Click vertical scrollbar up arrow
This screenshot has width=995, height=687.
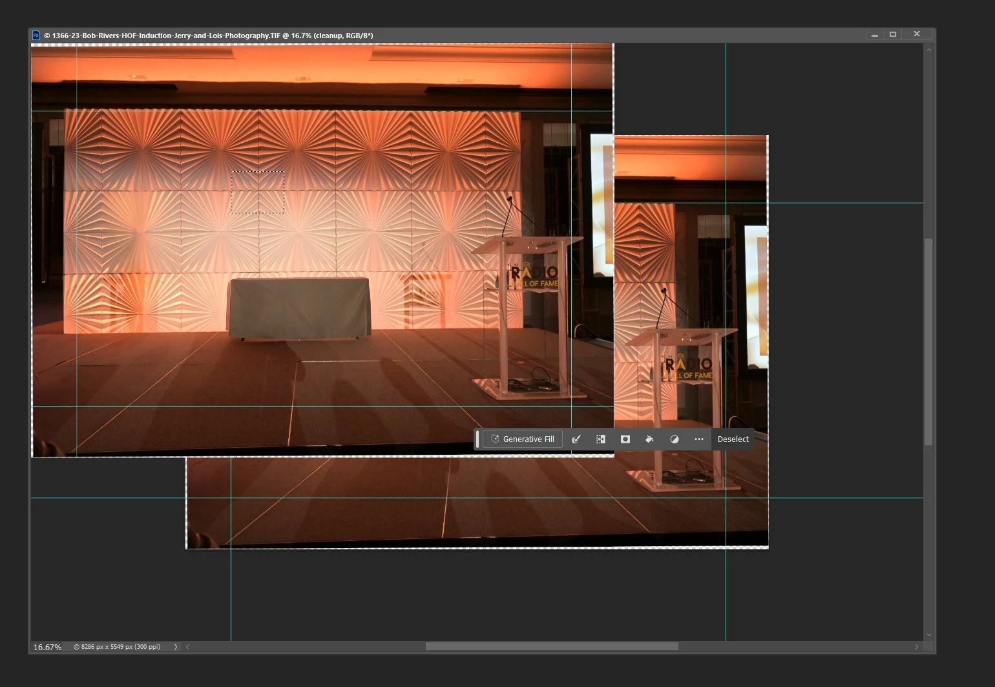click(928, 49)
